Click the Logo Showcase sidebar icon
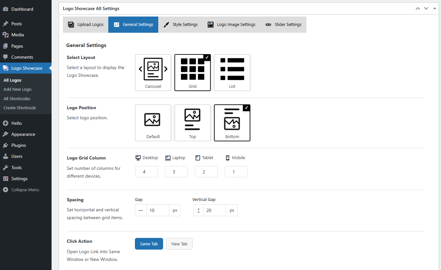Screen dimensions: 441x270 pyautogui.click(x=6, y=68)
